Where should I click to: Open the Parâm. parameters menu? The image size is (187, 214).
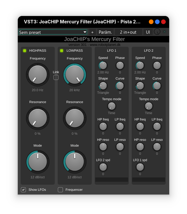105,32
